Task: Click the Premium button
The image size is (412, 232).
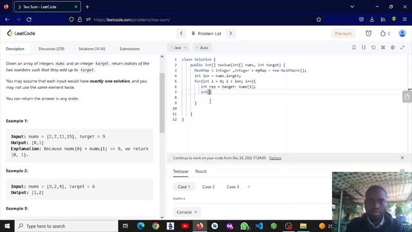Action: pyautogui.click(x=343, y=34)
